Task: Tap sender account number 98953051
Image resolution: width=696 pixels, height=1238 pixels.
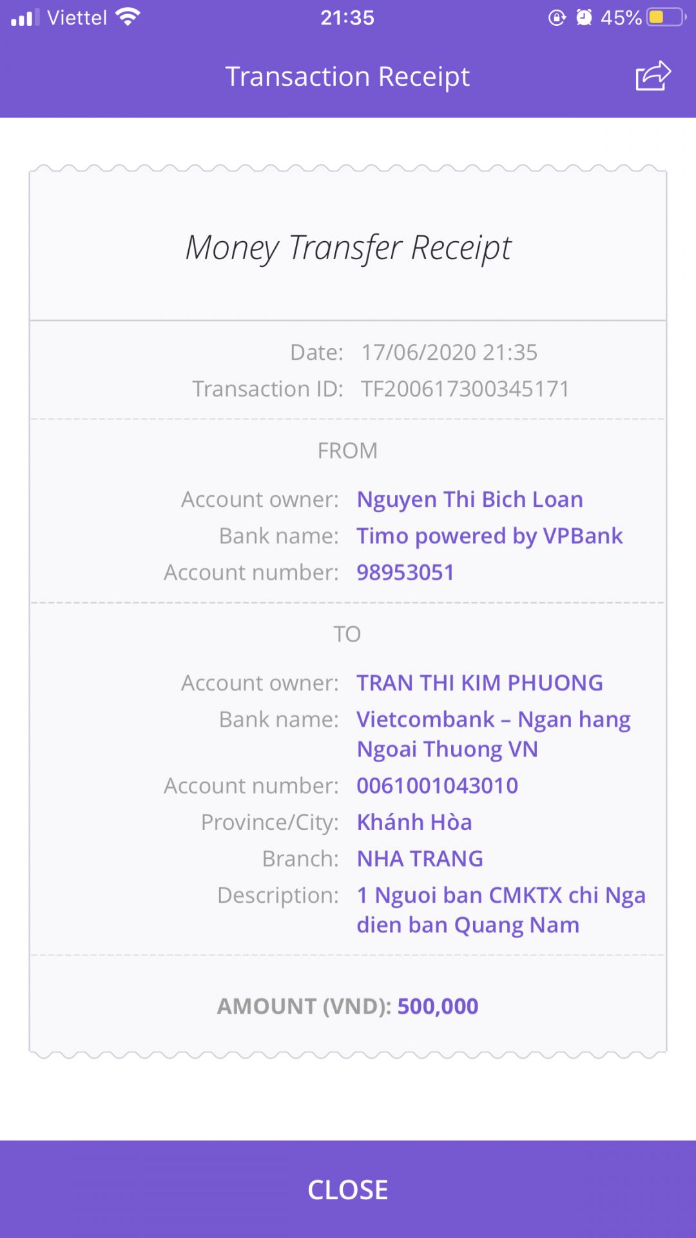Action: click(x=405, y=573)
